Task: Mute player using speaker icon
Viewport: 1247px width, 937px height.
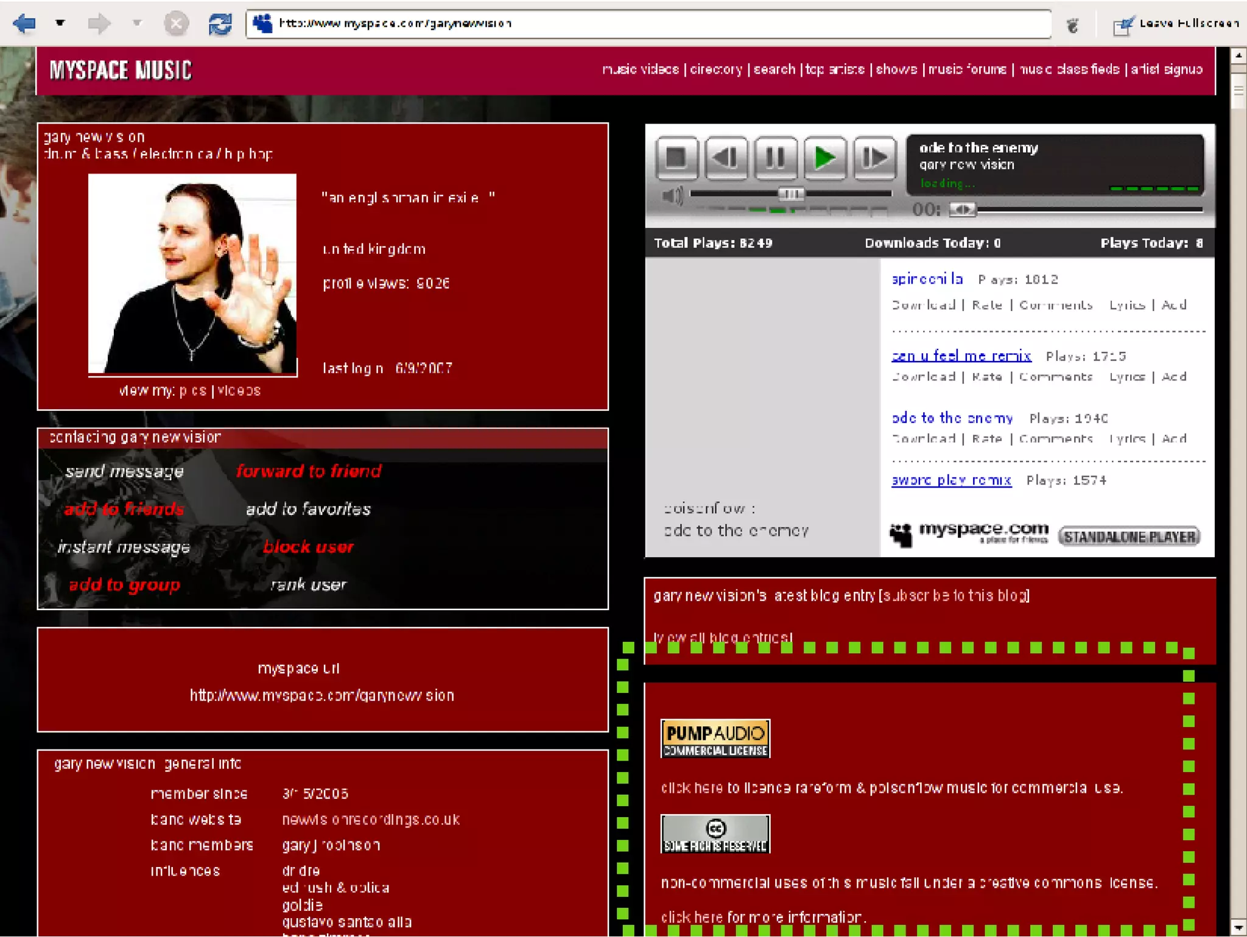Action: click(672, 196)
